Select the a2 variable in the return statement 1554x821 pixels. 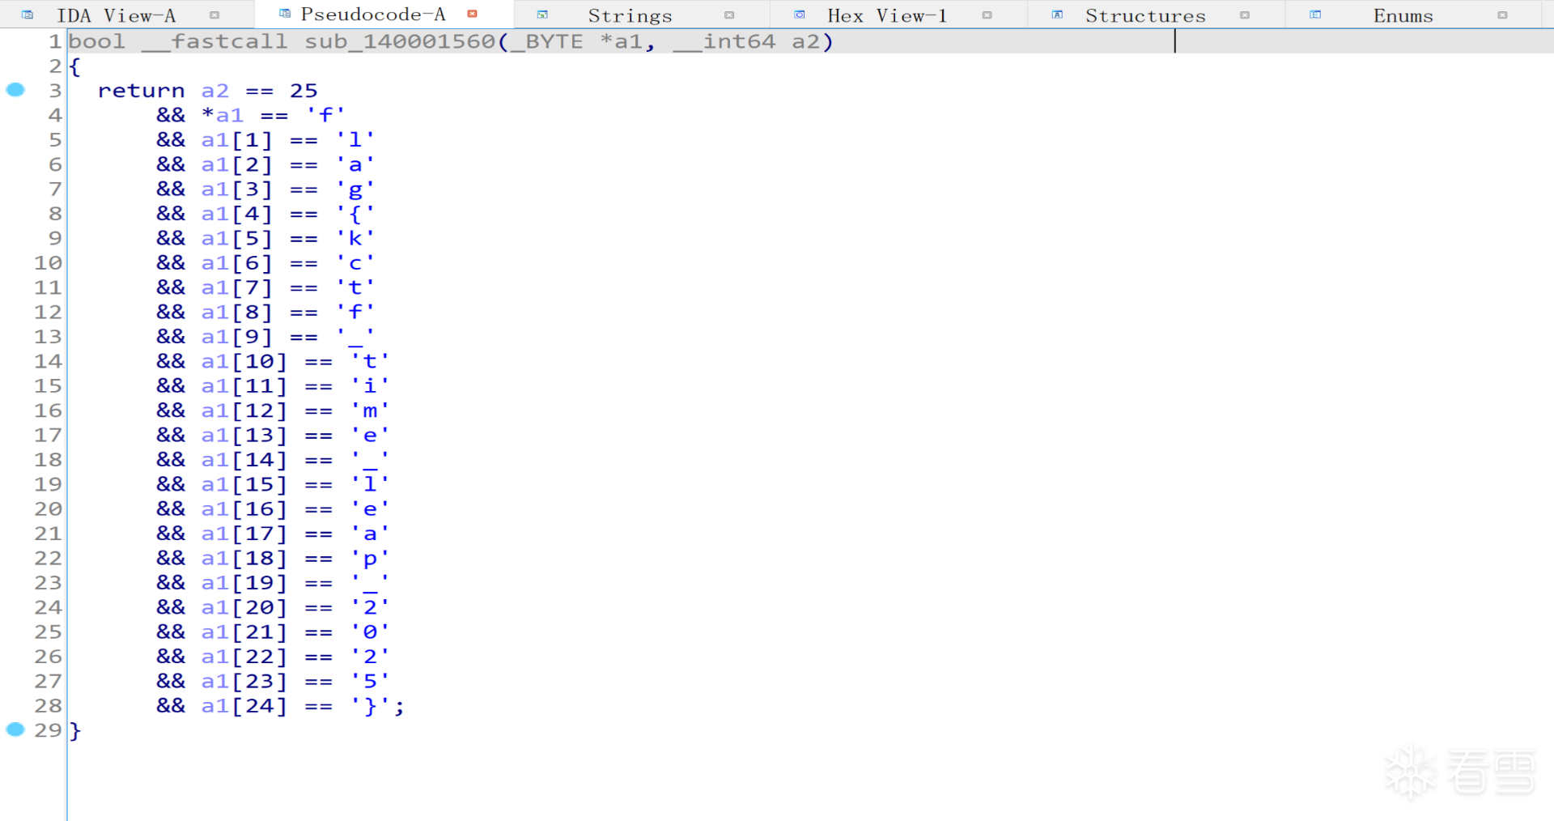[215, 91]
